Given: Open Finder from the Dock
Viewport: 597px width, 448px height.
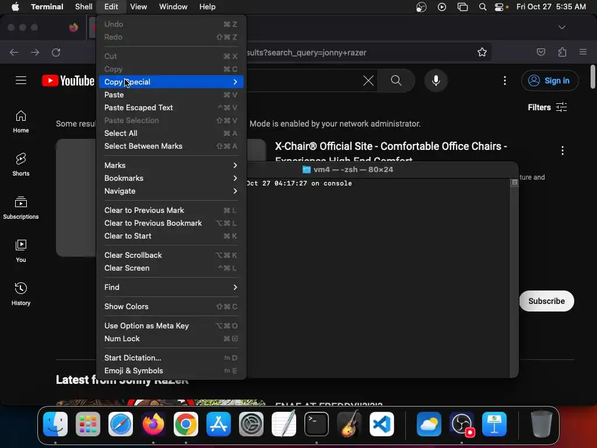Looking at the screenshot, I should coord(55,423).
